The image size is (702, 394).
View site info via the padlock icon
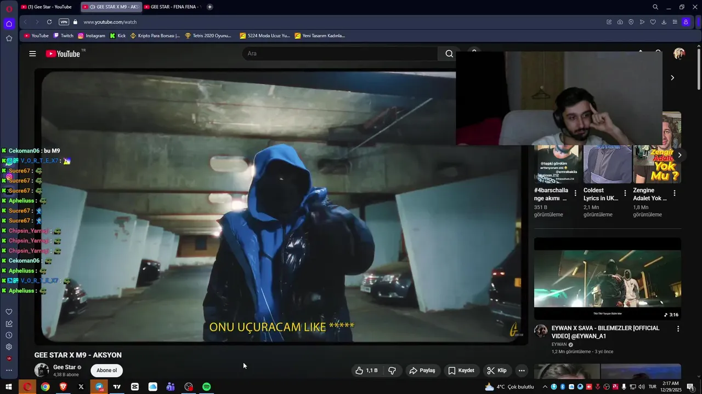point(76,22)
